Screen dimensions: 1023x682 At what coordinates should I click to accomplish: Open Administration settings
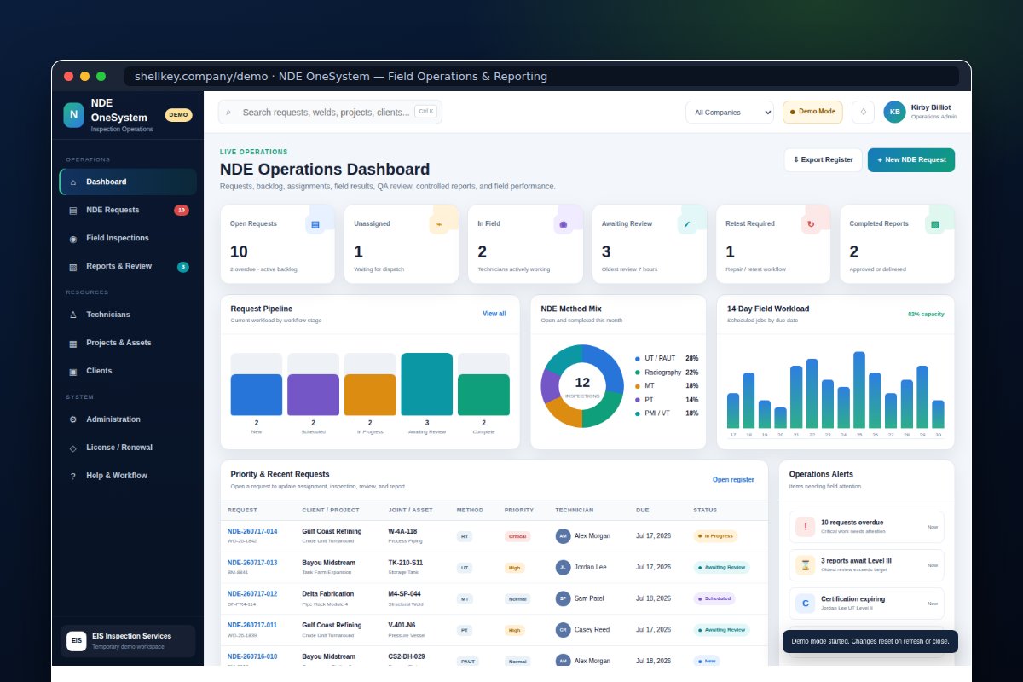coord(128,419)
